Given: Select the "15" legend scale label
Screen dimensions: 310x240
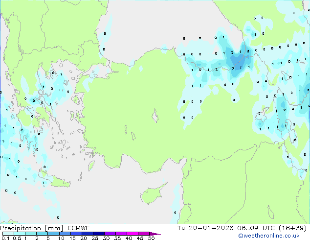Looking at the screenshot, I should pyautogui.click(x=72, y=238).
